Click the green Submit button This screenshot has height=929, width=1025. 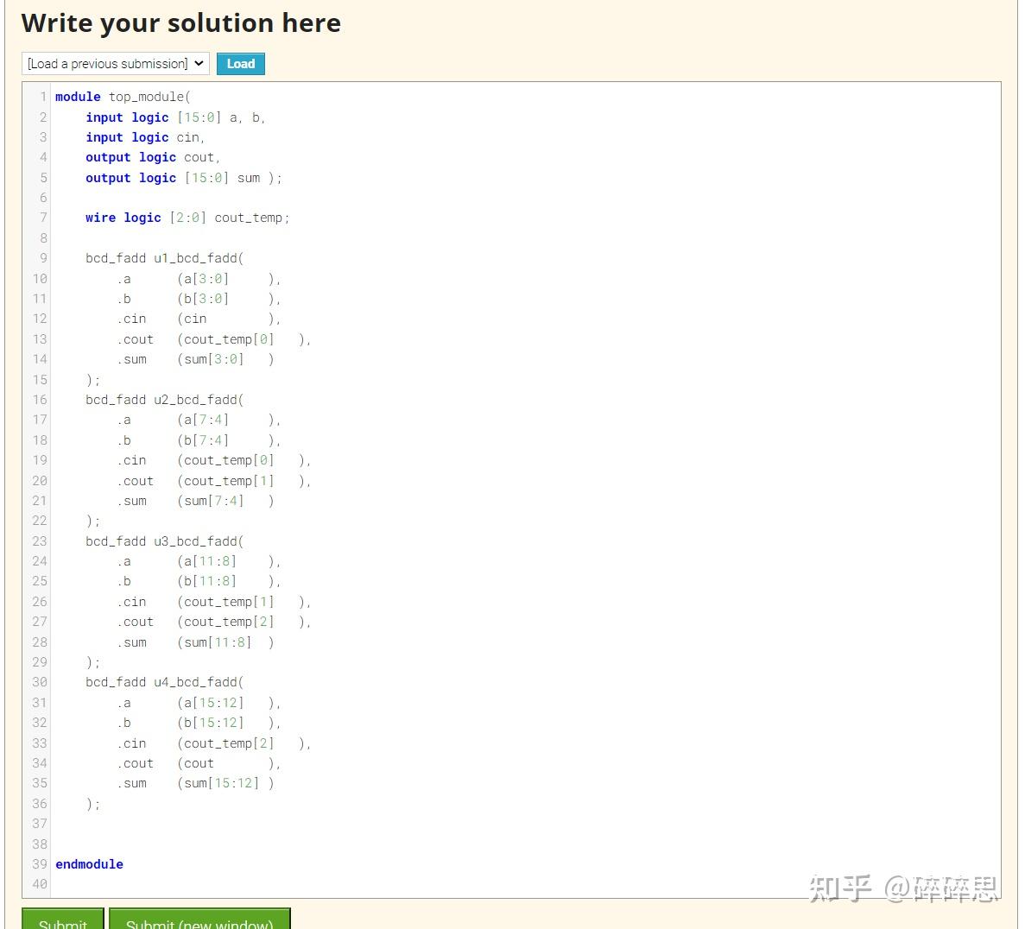click(61, 924)
